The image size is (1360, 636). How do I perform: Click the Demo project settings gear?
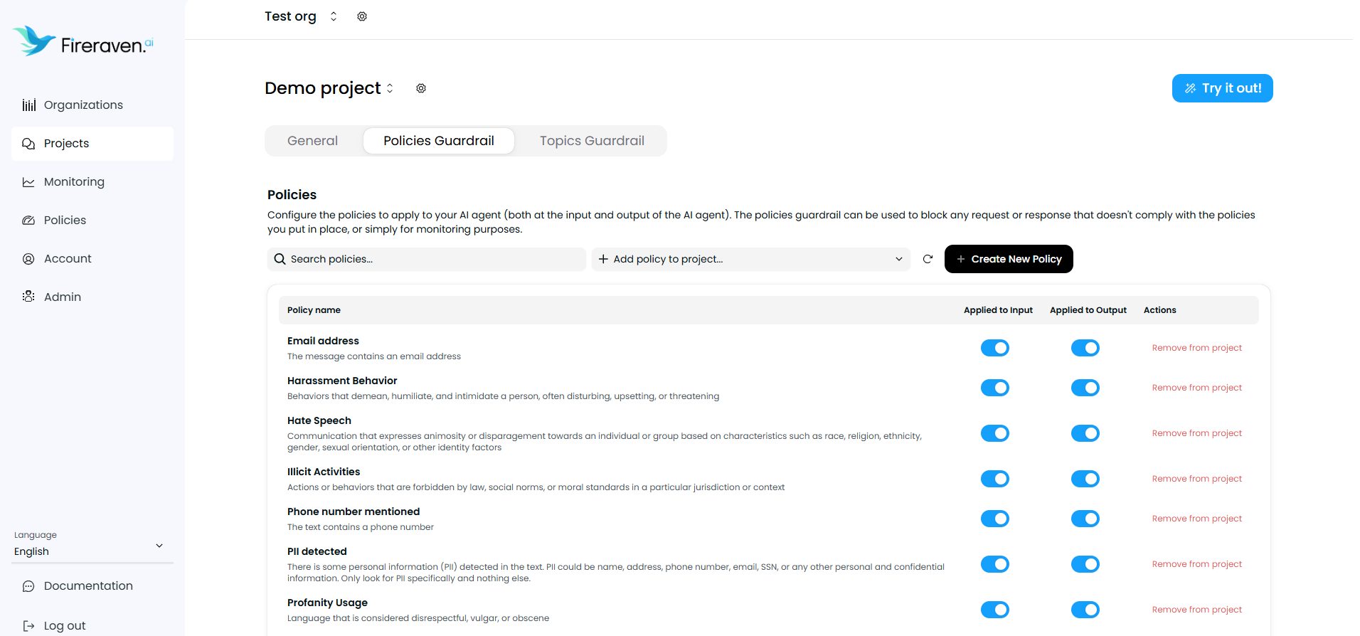[x=420, y=88]
